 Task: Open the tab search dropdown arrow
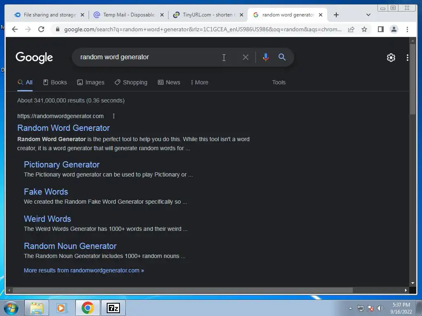coord(368,15)
